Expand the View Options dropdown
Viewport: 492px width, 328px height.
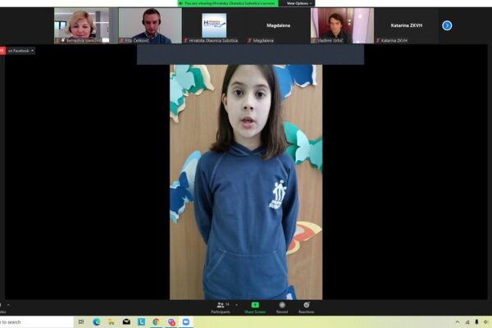click(x=298, y=3)
